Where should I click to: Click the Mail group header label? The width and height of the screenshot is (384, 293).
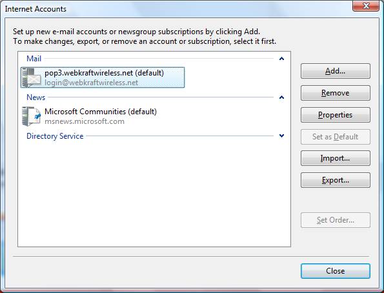(34, 59)
